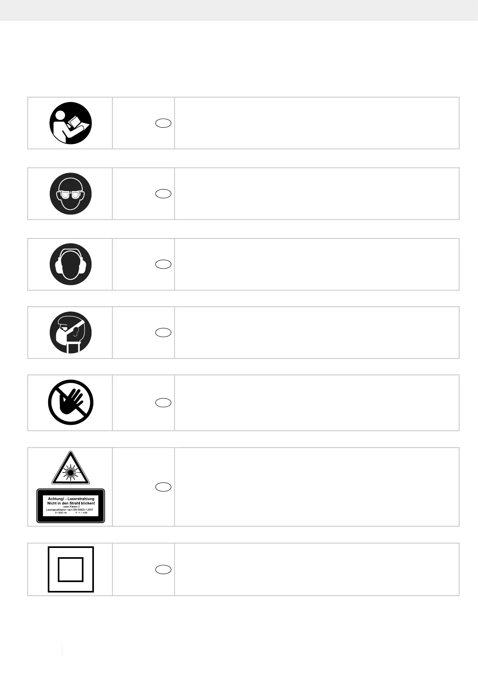Click the oval marker beside the ear protection symbol
The height and width of the screenshot is (676, 478).
click(x=163, y=264)
